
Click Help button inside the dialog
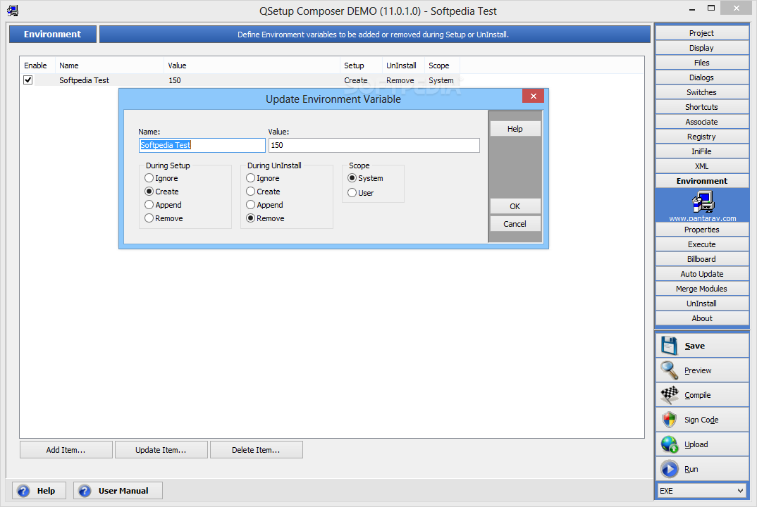[x=515, y=129]
